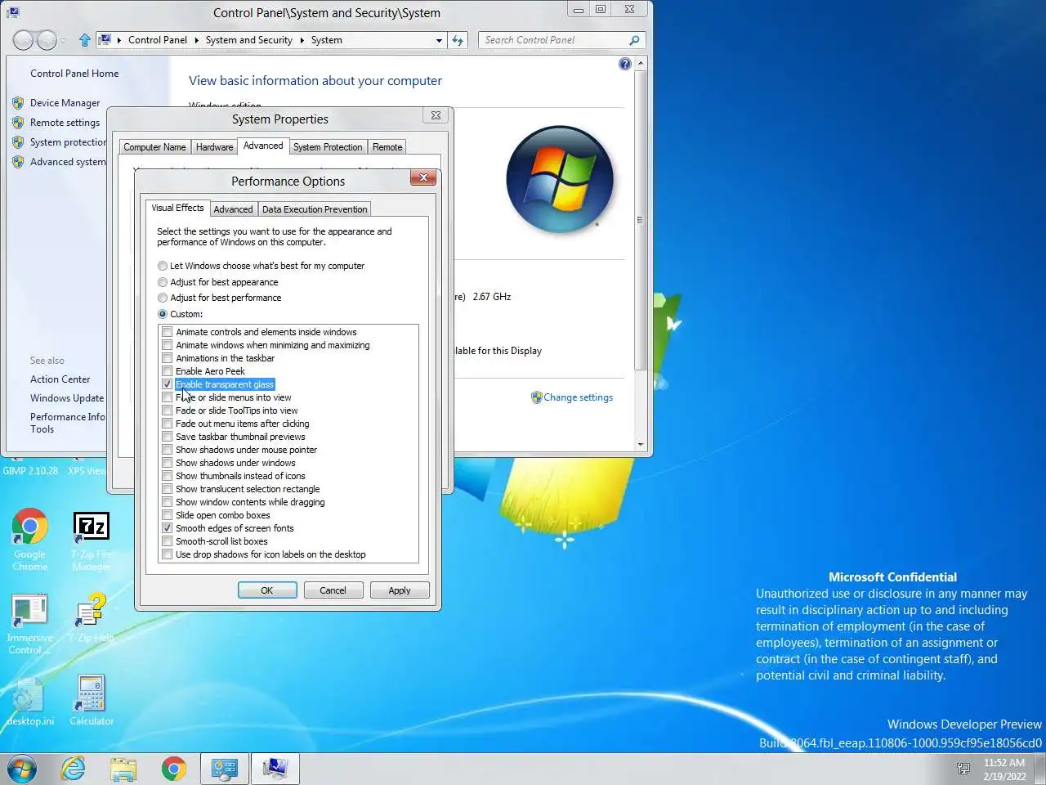Uncheck 'Enable transparent glass'

[168, 384]
